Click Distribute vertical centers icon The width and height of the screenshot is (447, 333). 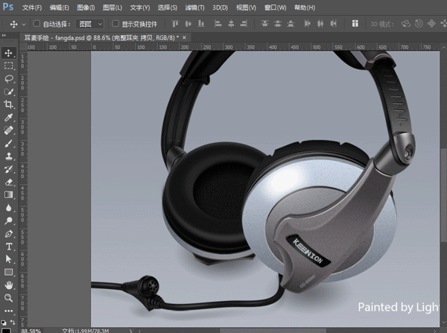pos(278,24)
